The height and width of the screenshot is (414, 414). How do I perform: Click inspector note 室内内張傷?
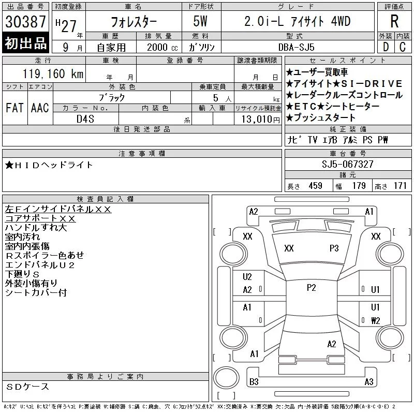[27, 246]
